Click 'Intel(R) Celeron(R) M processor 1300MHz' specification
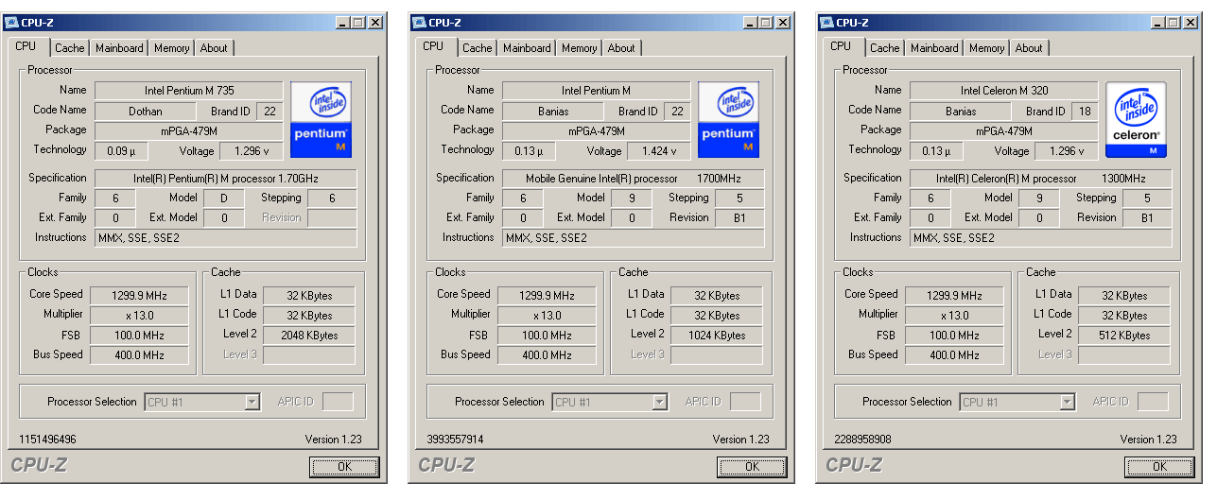 coord(1041,179)
